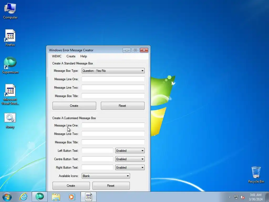The width and height of the screenshot is (269, 202).
Task: Launch Internet Explorer from taskbar
Action: 23,197
